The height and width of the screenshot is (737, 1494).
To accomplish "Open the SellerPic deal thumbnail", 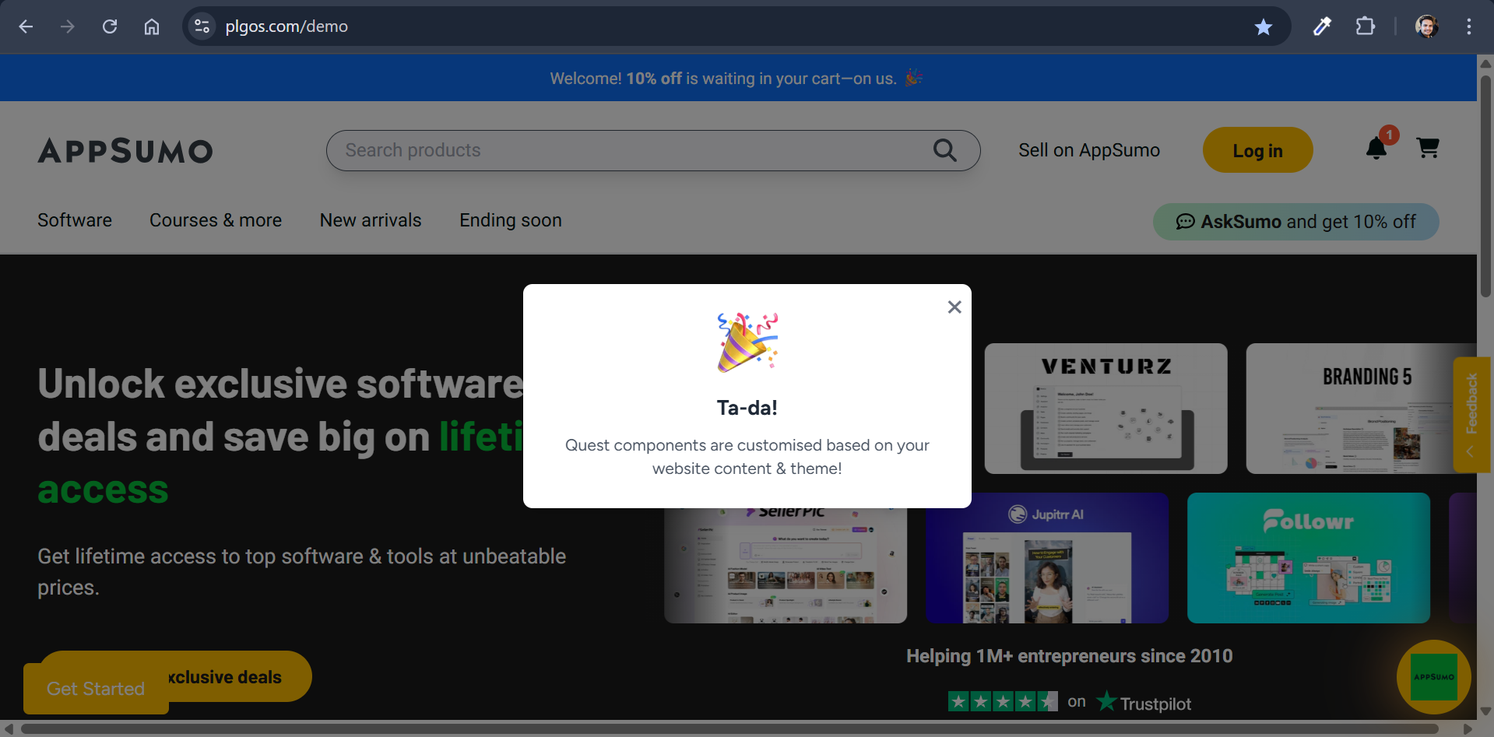I will (786, 566).
